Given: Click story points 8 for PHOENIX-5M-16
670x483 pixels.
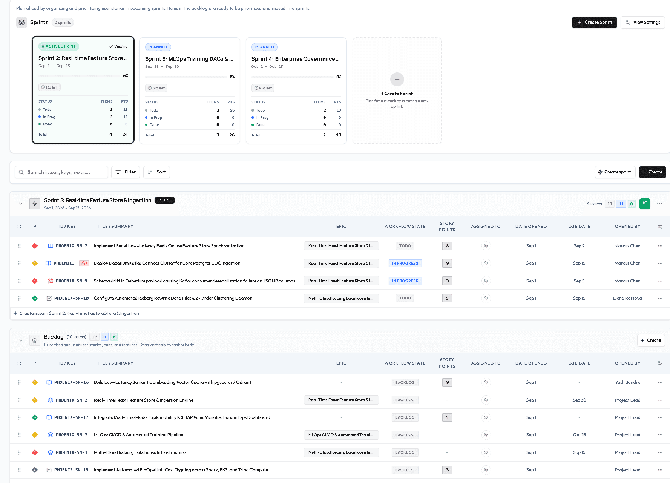Looking at the screenshot, I should pos(447,382).
